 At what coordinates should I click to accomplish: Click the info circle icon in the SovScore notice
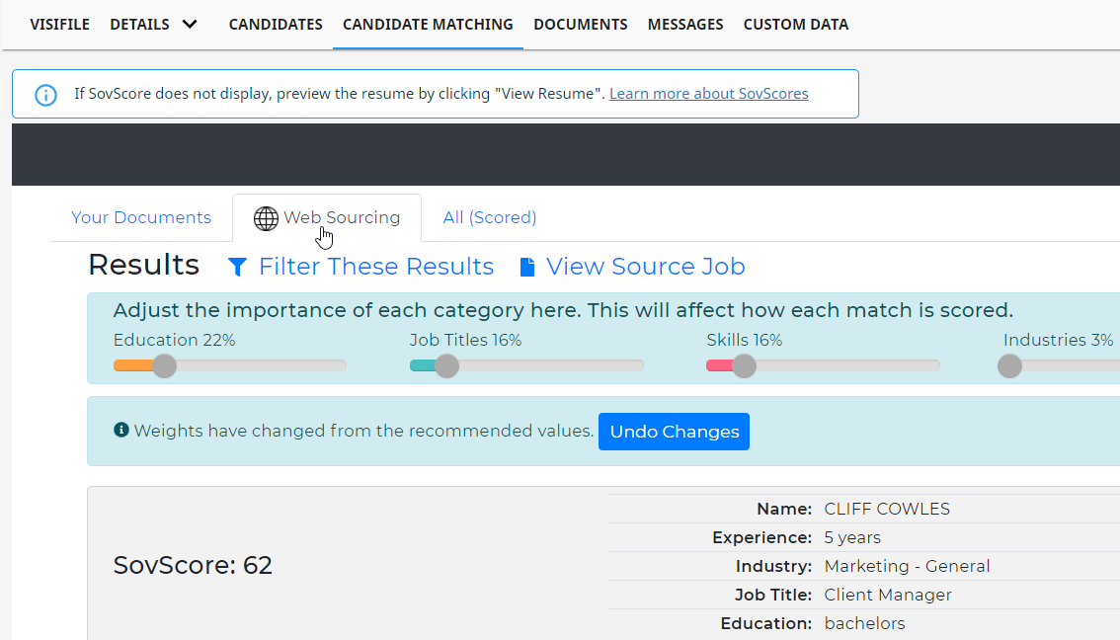45,94
